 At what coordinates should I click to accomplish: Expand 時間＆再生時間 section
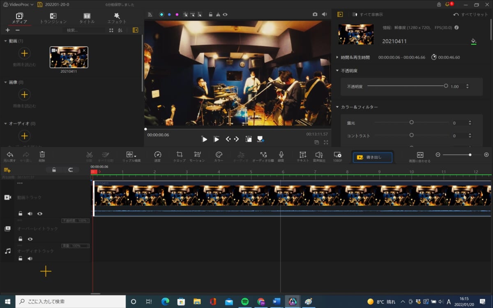coord(337,57)
